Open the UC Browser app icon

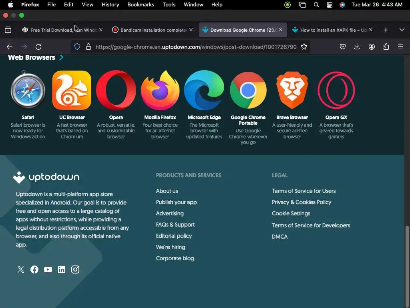pos(72,90)
